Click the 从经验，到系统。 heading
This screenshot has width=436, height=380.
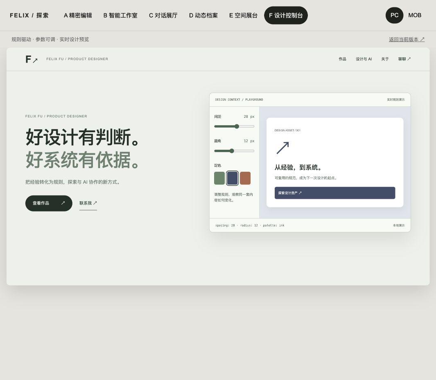coord(298,167)
